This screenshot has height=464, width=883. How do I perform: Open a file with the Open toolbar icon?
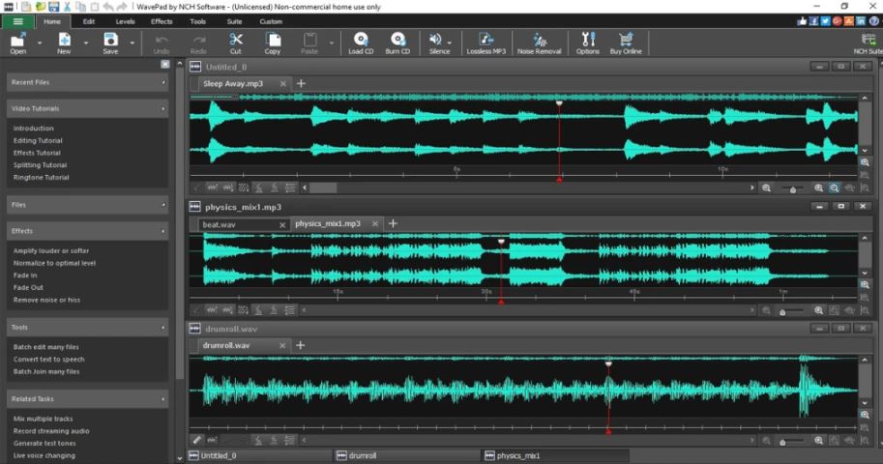click(18, 43)
